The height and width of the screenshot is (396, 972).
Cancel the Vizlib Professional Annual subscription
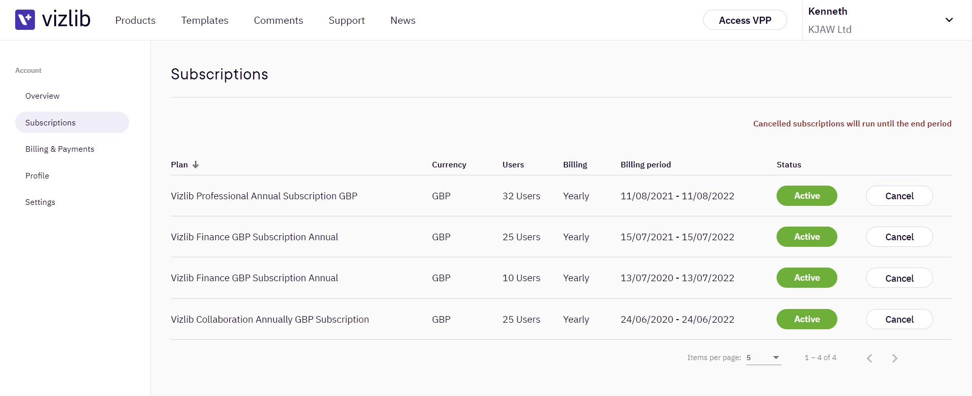tap(899, 196)
